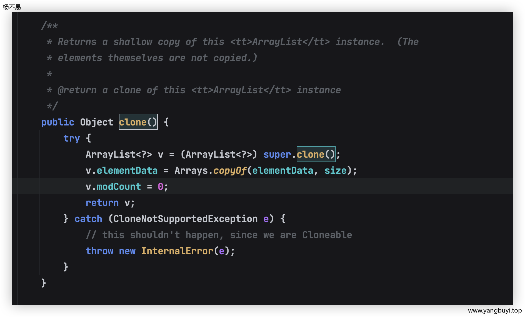Screen dimensions: 525x317
Task: Click the comment 'this shouldn't happen' line
Action: coord(219,235)
